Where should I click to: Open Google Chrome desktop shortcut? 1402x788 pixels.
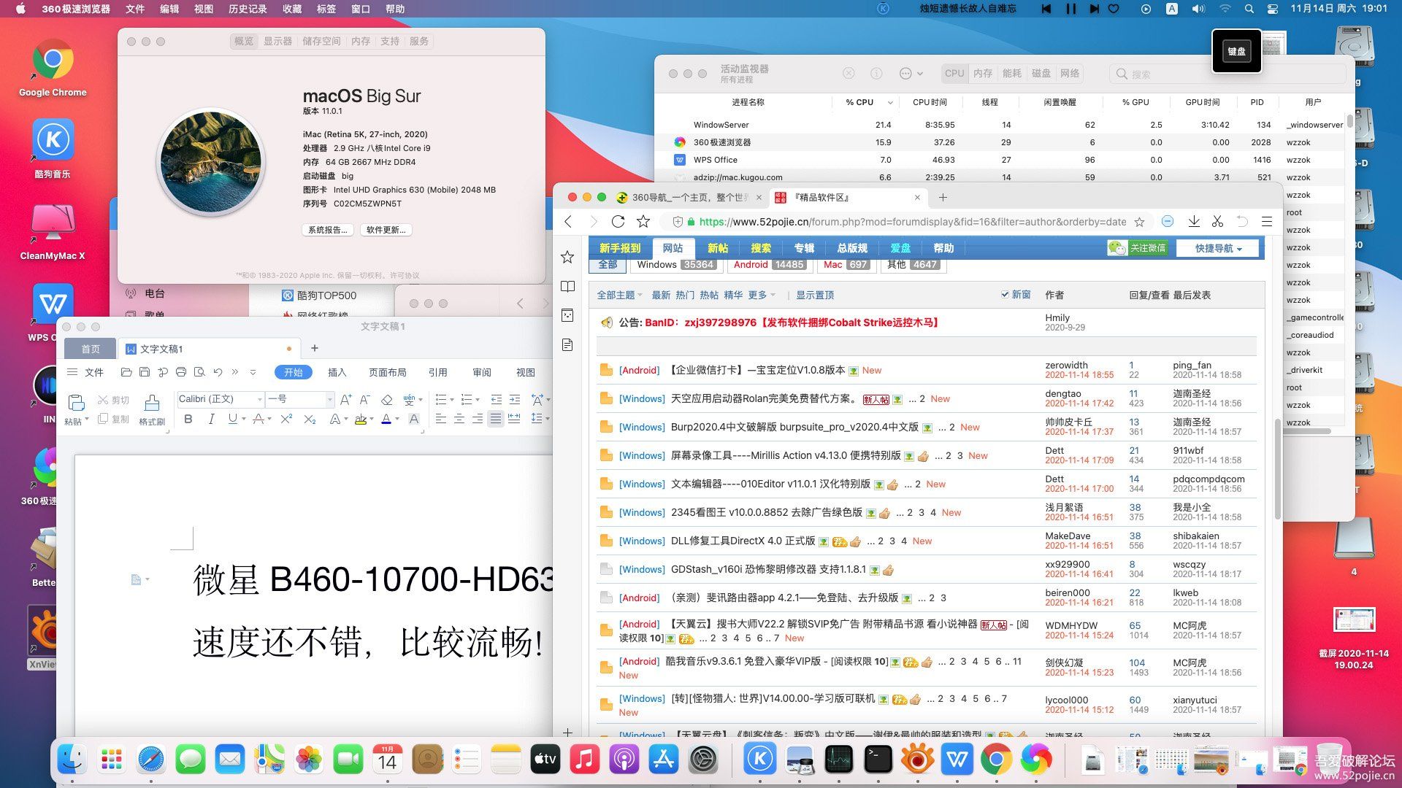click(x=53, y=69)
